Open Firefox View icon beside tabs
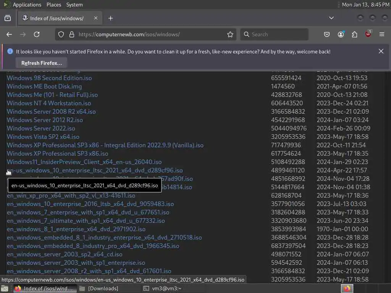Image resolution: width=391 pixels, height=293 pixels. [8, 18]
